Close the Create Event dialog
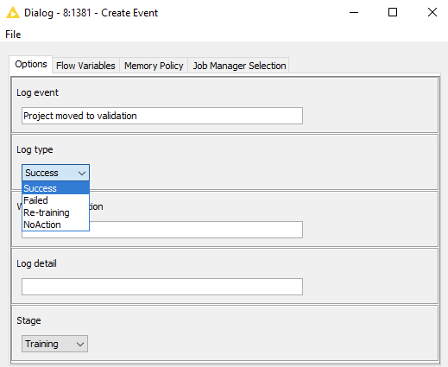 [432, 13]
